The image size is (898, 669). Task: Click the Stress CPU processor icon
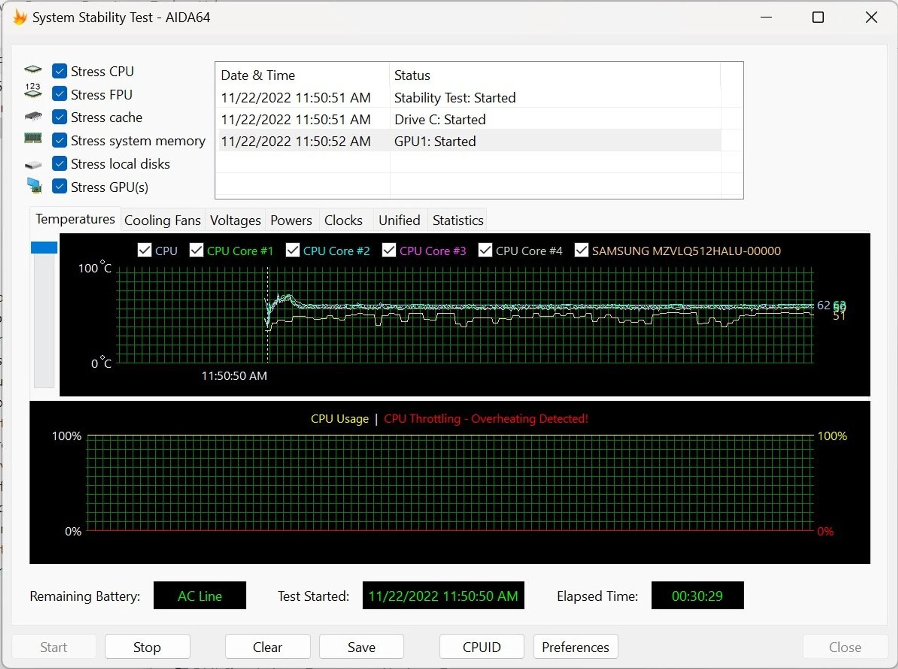point(33,71)
